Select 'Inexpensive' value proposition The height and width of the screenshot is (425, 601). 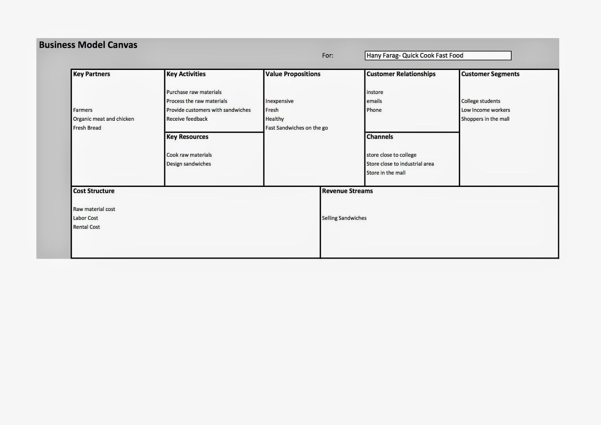pos(279,101)
